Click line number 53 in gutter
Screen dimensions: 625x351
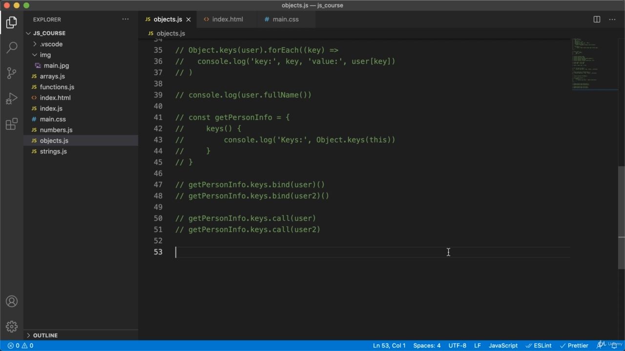click(158, 252)
